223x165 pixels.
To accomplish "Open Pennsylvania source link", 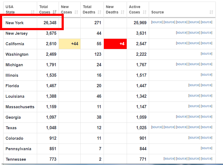I will point(207,148).
